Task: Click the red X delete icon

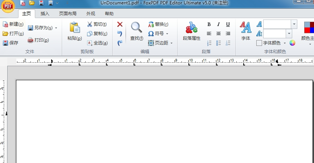Action: tap(120, 24)
